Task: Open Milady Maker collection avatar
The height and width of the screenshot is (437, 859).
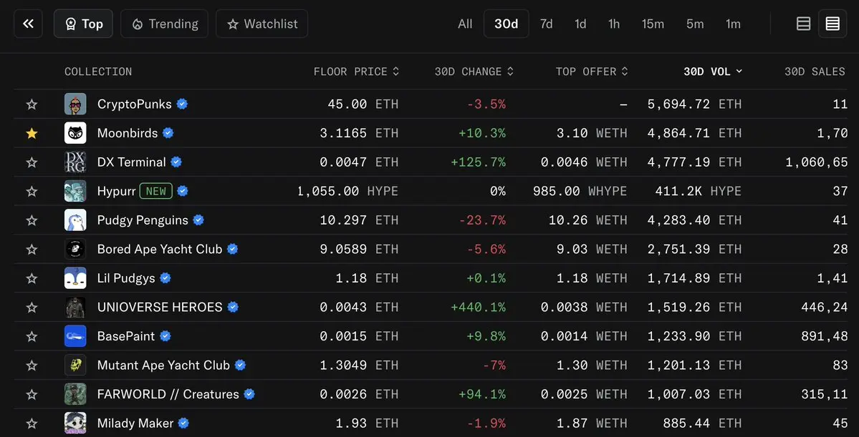Action: click(x=75, y=423)
